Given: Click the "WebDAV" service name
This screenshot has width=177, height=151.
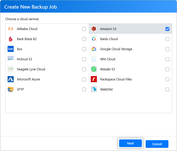Looking at the screenshot, I should [x=106, y=89].
